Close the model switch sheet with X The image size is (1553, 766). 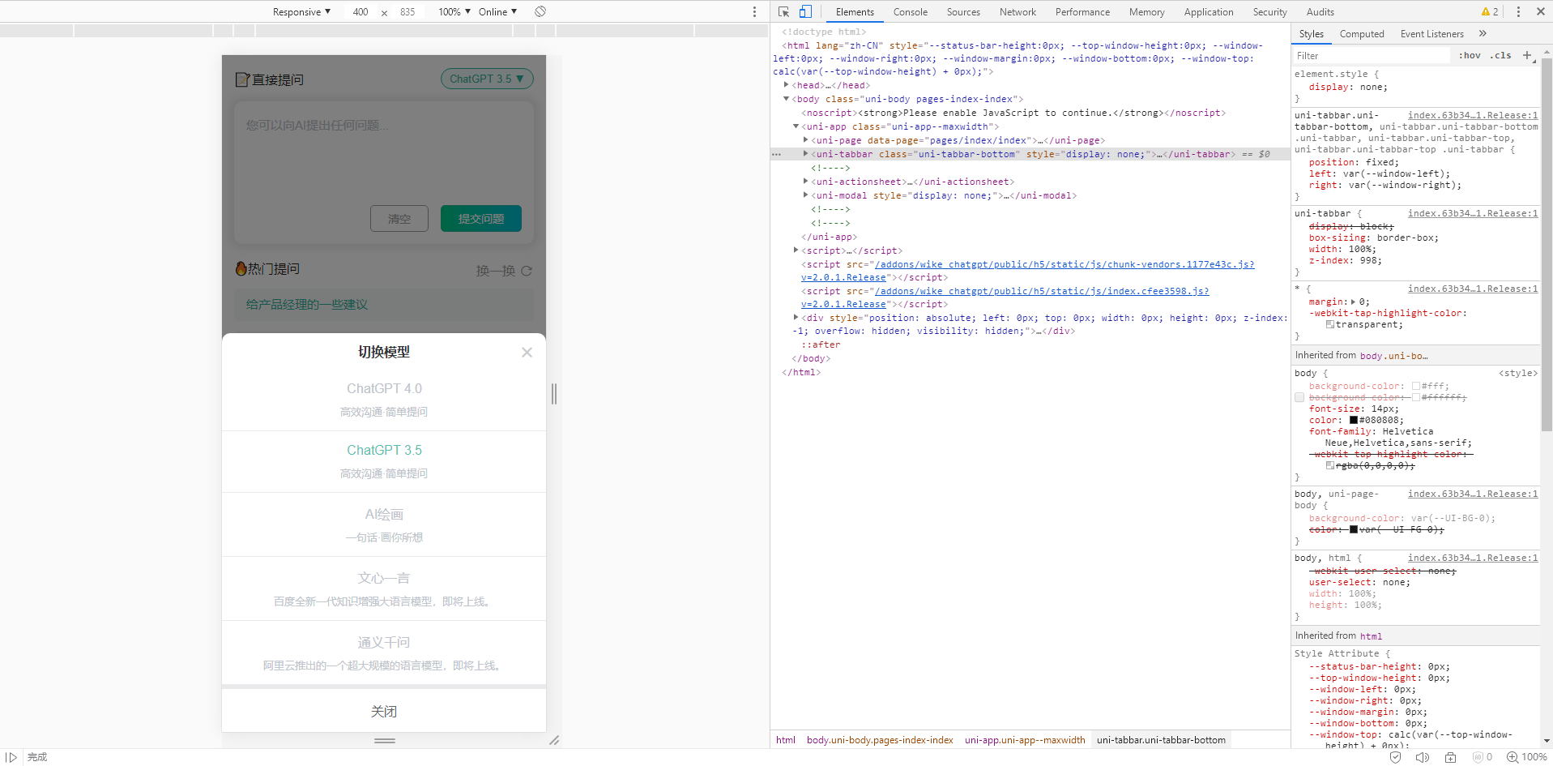[527, 352]
